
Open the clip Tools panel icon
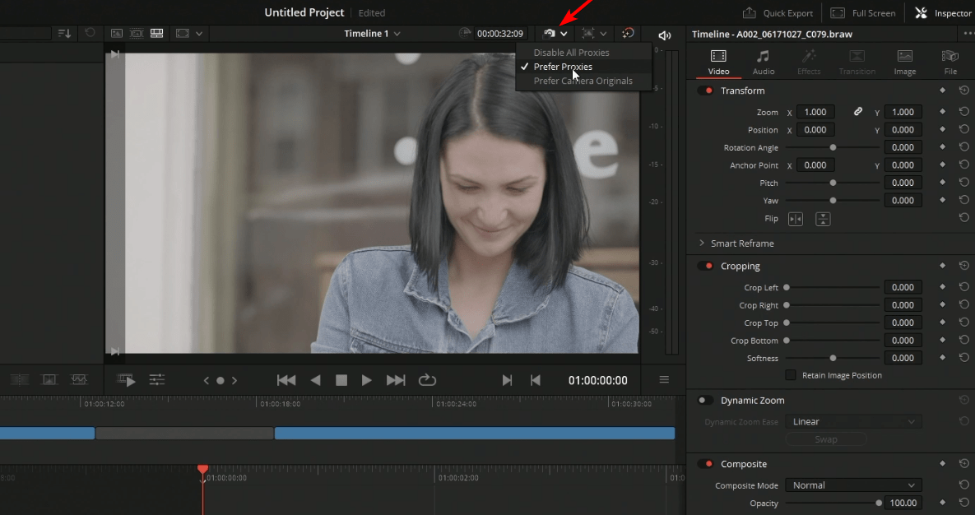[x=156, y=380]
